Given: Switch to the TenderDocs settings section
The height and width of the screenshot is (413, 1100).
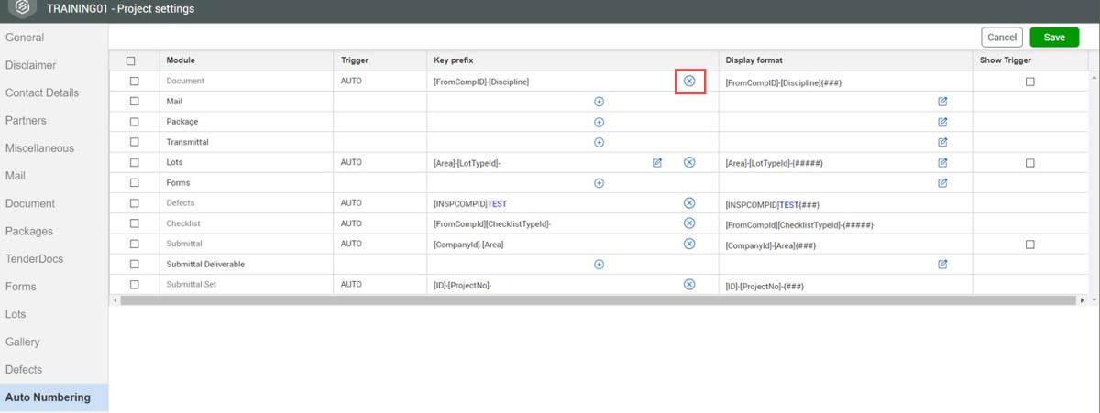Looking at the screenshot, I should 34,259.
